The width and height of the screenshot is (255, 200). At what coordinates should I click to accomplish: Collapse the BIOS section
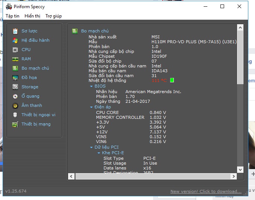click(92, 86)
